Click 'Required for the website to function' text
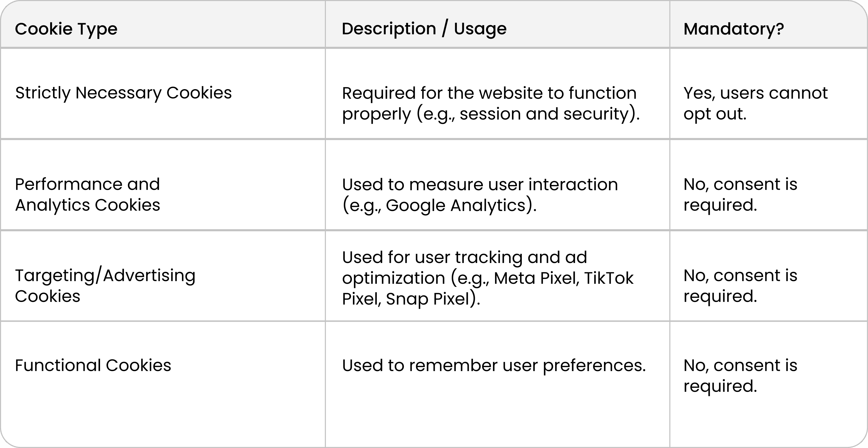This screenshot has width=868, height=448. [489, 93]
